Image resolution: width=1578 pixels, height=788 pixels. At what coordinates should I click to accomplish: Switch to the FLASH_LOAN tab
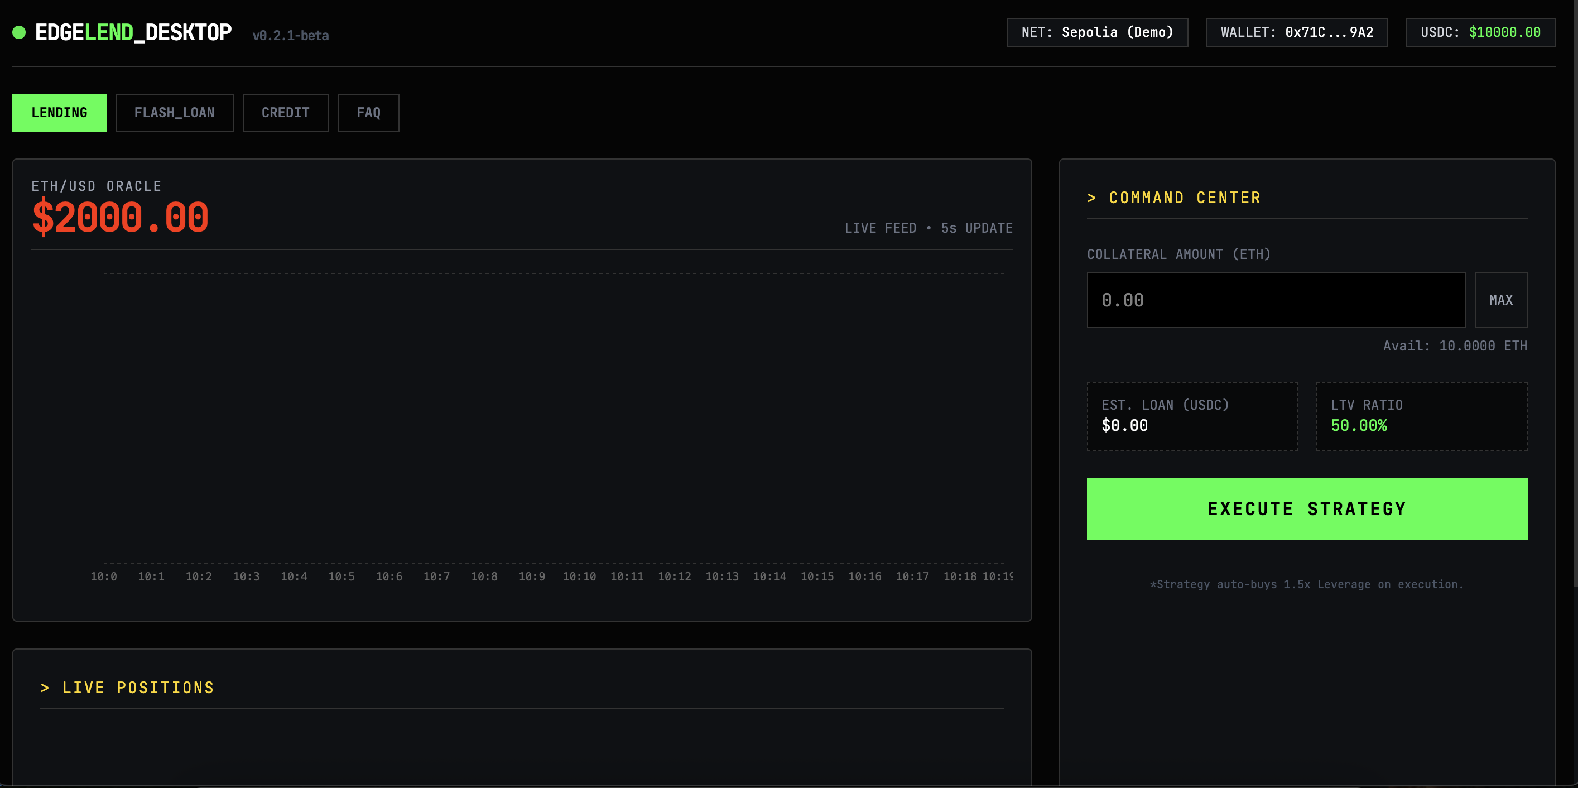point(174,113)
